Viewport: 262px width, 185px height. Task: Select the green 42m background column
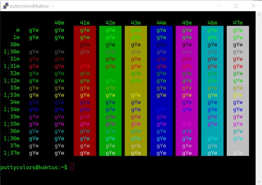(110, 91)
